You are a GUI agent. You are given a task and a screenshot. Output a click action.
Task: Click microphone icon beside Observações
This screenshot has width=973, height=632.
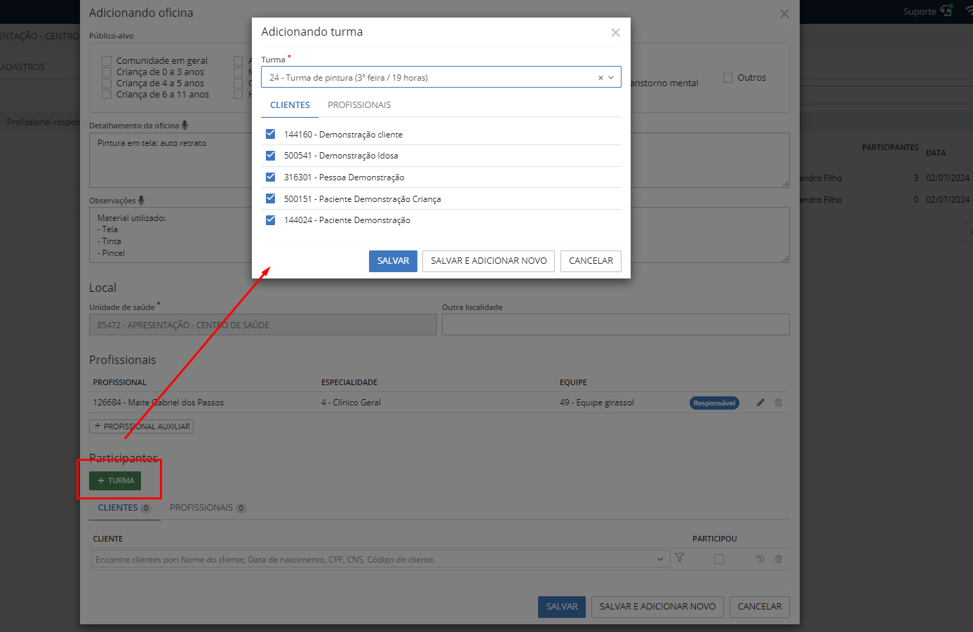[x=142, y=200]
